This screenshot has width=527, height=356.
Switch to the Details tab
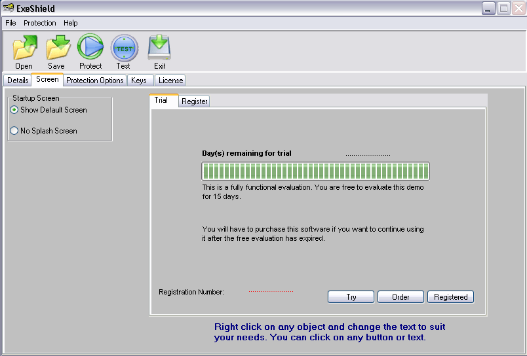pyautogui.click(x=18, y=80)
